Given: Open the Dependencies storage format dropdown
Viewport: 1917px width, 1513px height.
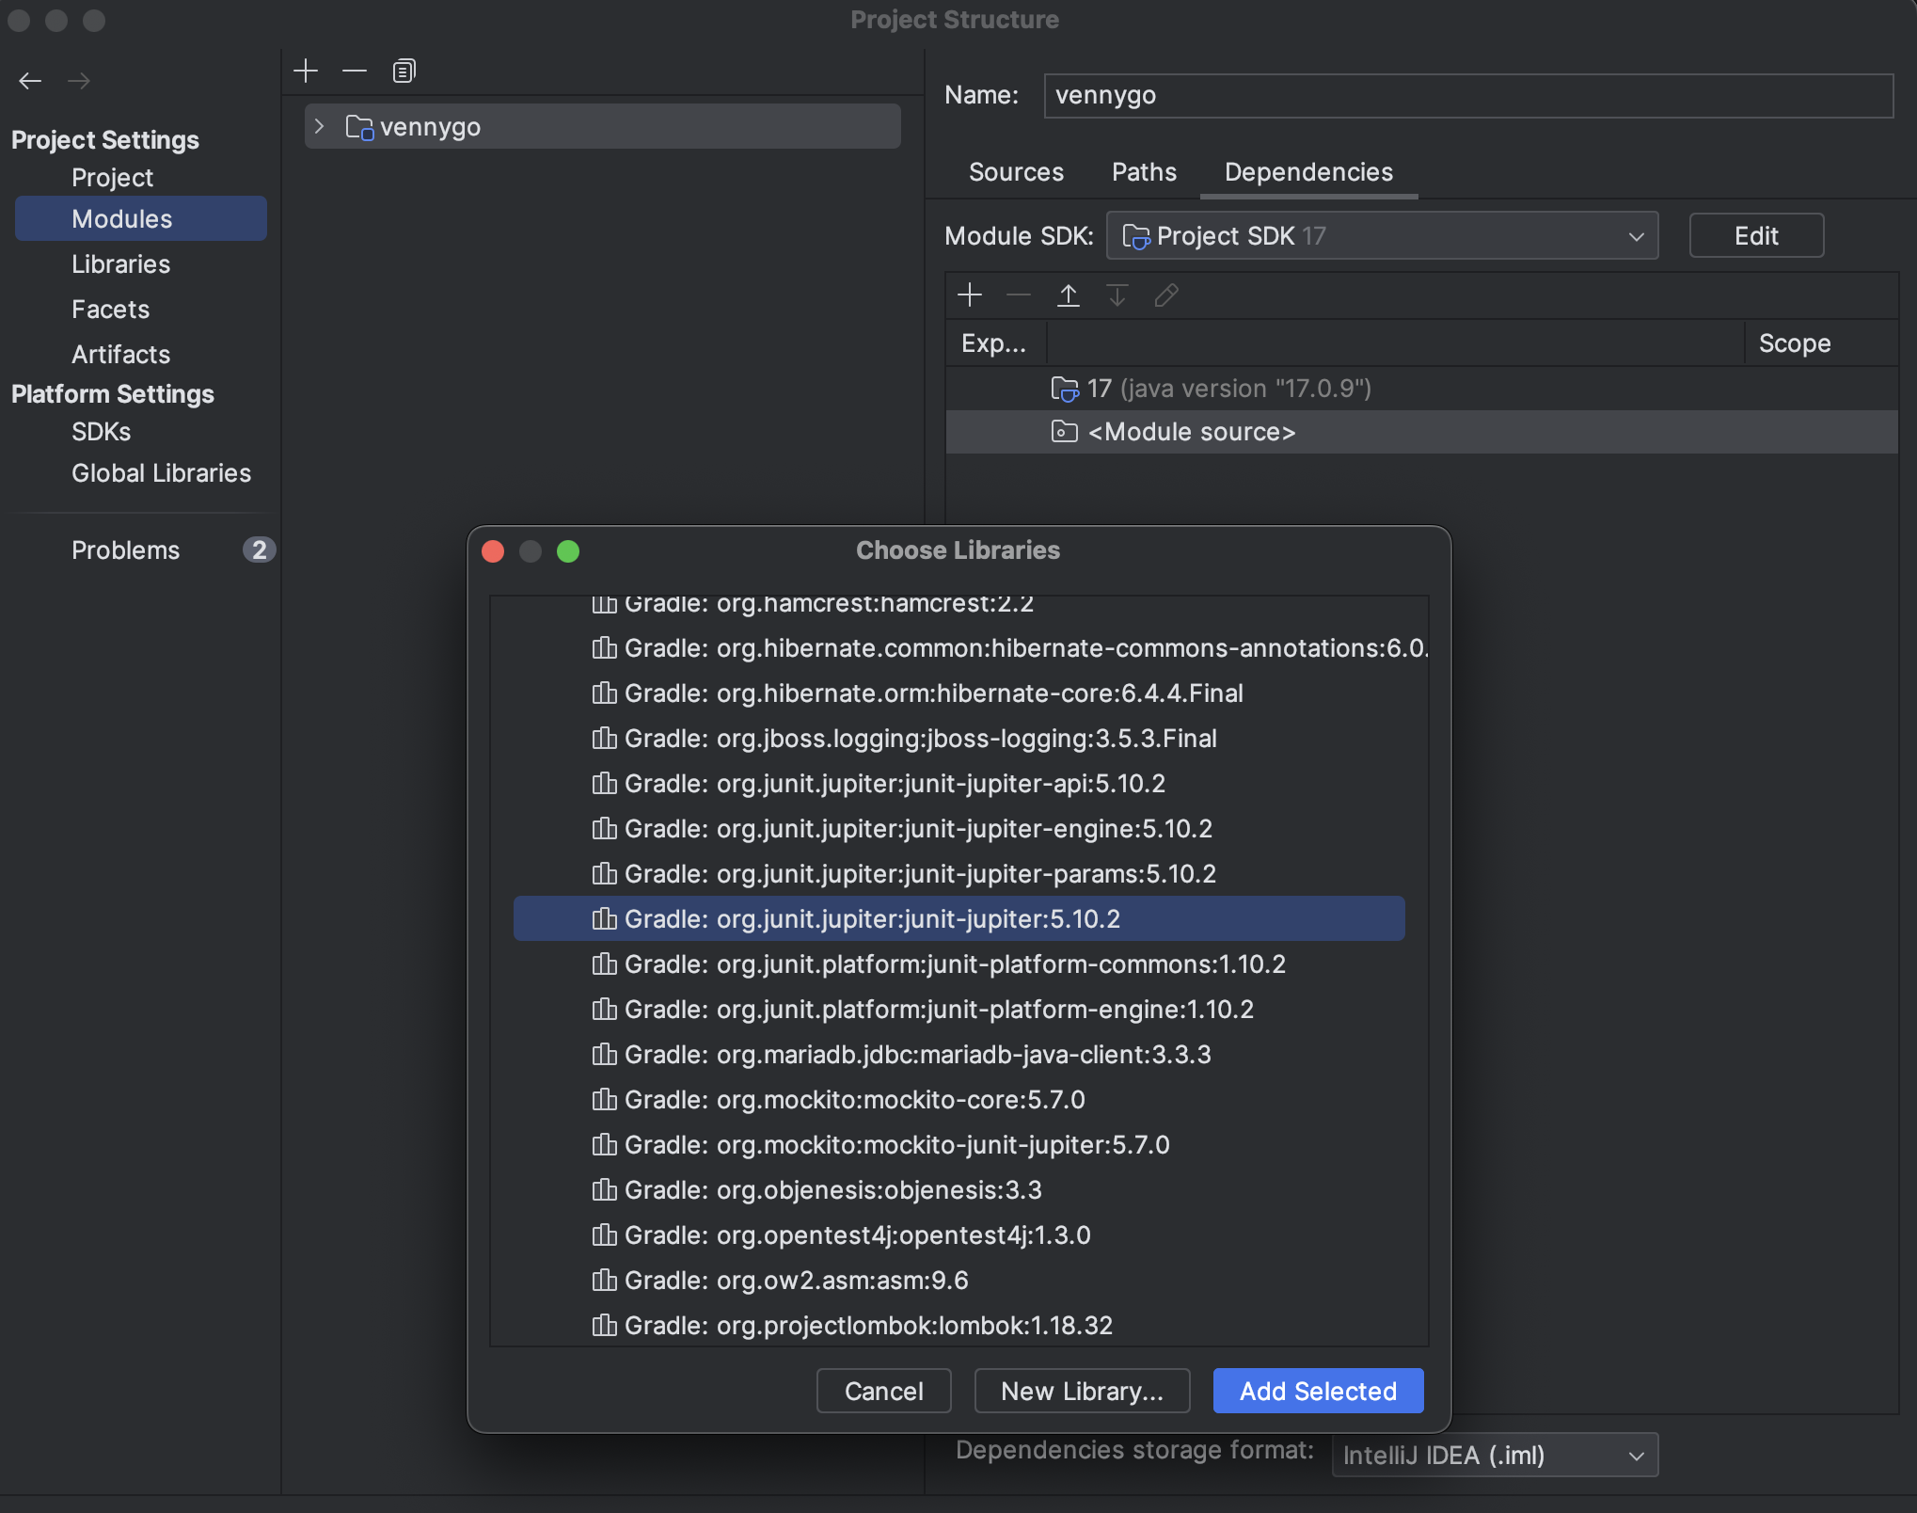Looking at the screenshot, I should tap(1494, 1456).
